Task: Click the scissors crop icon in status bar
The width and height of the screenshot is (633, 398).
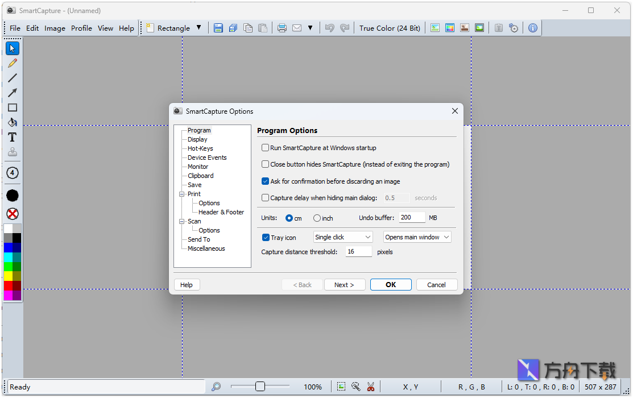Action: click(371, 387)
